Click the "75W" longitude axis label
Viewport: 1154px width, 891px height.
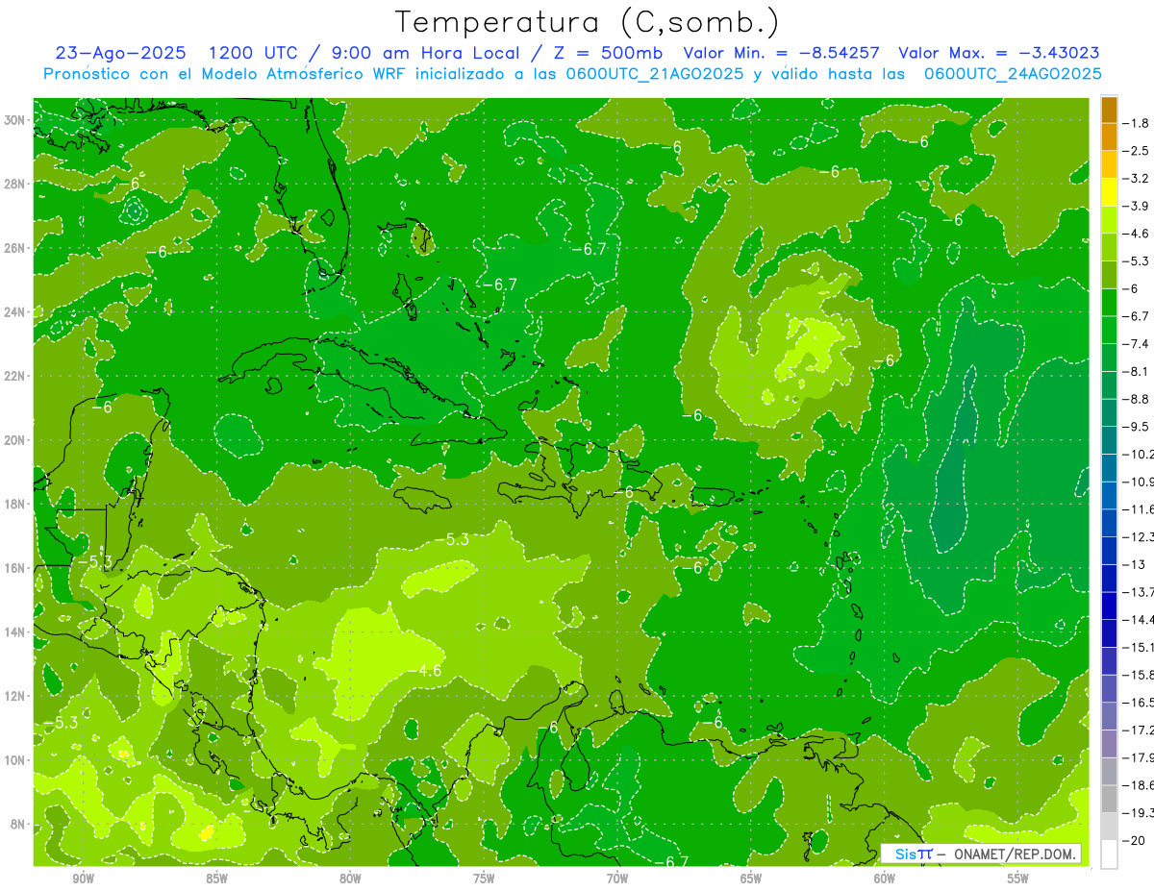click(x=484, y=879)
